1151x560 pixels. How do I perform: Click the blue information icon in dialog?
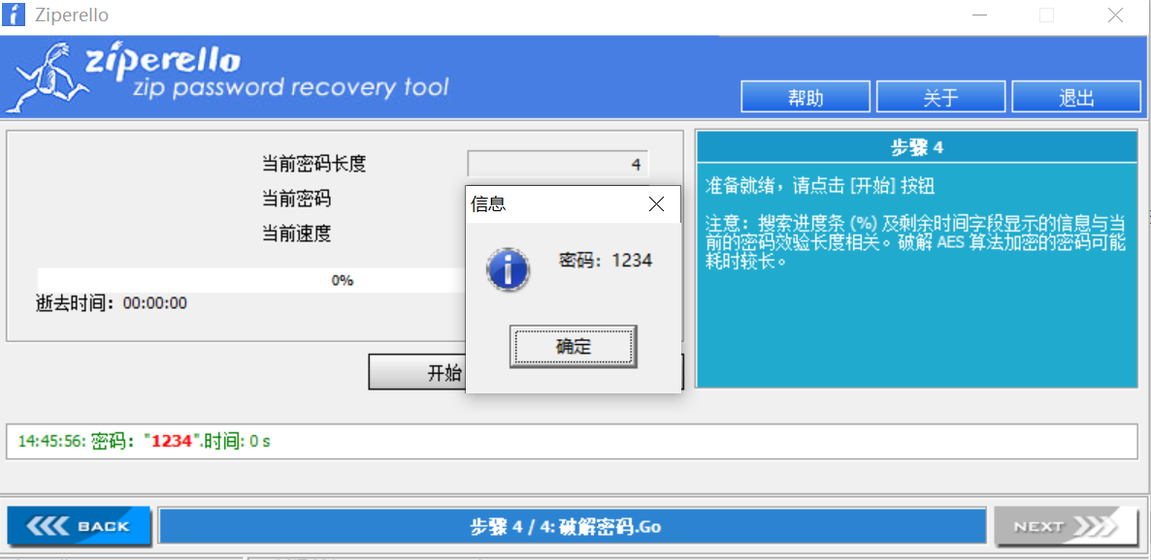coord(508,269)
